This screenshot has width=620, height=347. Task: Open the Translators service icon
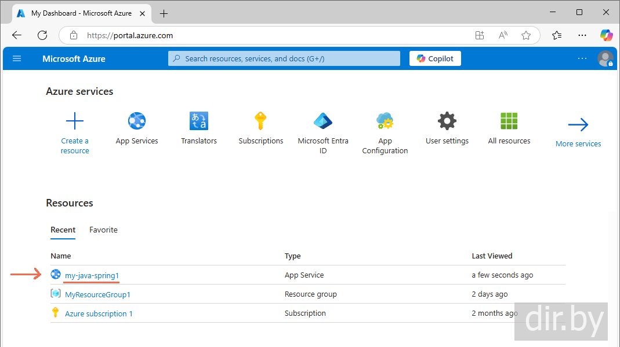click(x=199, y=121)
